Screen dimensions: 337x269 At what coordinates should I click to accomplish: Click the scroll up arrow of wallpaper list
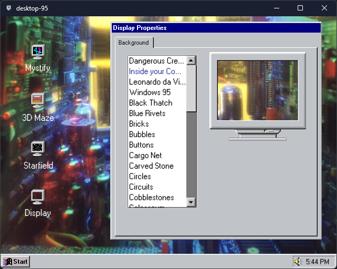pyautogui.click(x=191, y=60)
